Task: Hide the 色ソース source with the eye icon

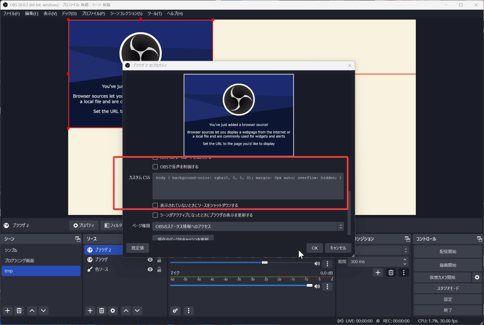Action: [150, 269]
